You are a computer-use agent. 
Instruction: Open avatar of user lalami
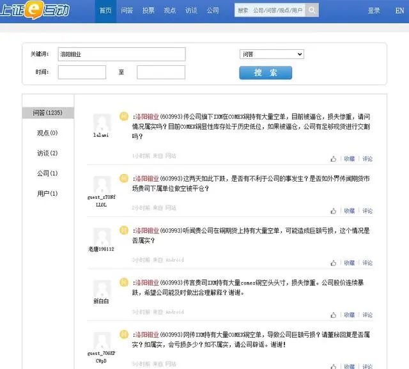coord(102,122)
